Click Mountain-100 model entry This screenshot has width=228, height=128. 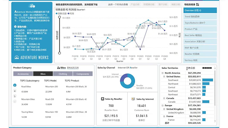click(x=52, y=112)
